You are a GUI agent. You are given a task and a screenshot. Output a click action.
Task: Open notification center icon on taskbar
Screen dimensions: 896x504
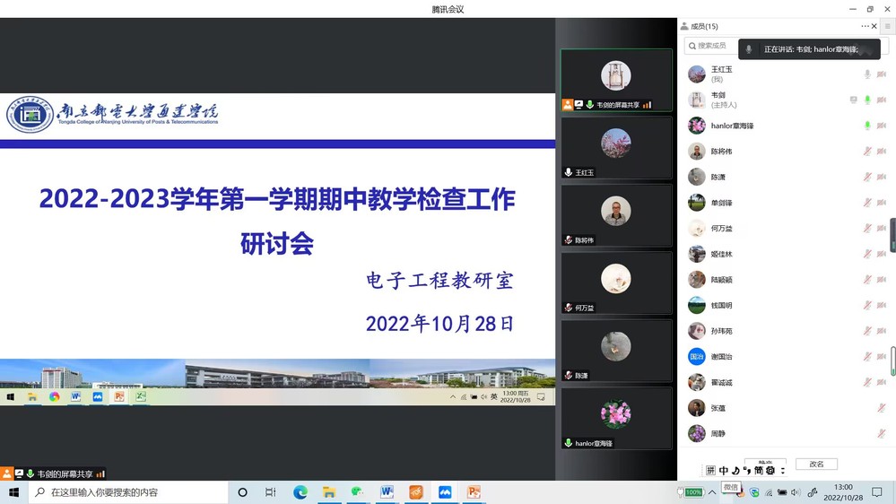pos(877,492)
